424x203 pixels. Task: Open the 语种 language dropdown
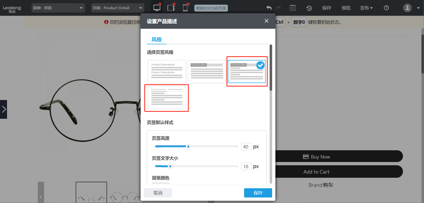coord(58,8)
